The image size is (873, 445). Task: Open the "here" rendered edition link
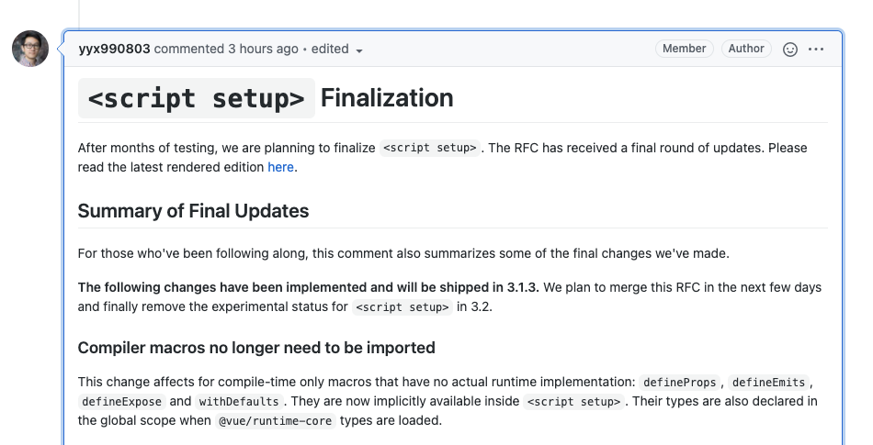pos(280,167)
